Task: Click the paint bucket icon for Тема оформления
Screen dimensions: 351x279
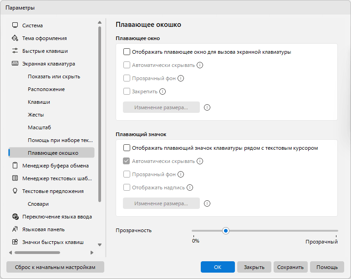Action: (15, 38)
